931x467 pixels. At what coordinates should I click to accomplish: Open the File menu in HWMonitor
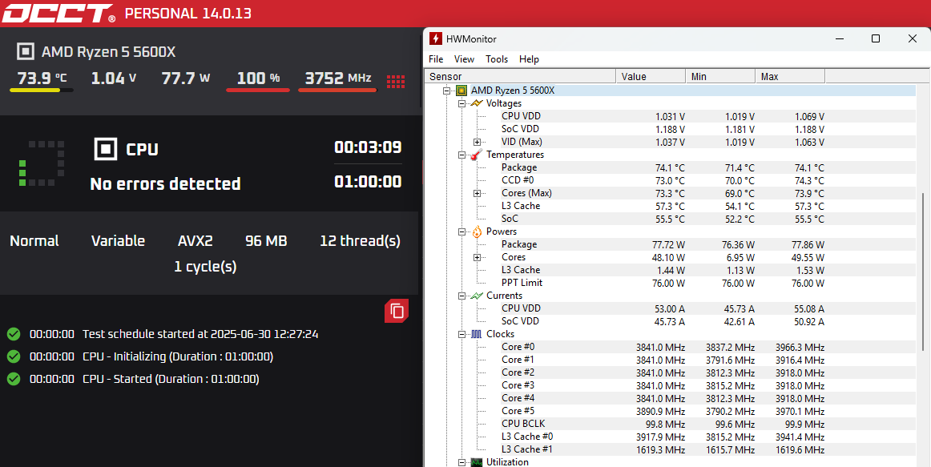click(x=436, y=58)
